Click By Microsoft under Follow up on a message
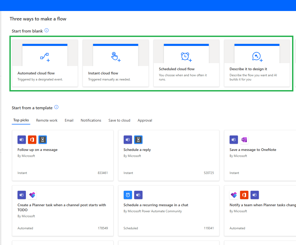 [26, 156]
